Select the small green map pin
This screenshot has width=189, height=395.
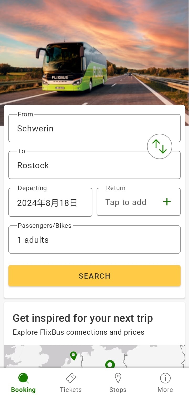click(73, 356)
